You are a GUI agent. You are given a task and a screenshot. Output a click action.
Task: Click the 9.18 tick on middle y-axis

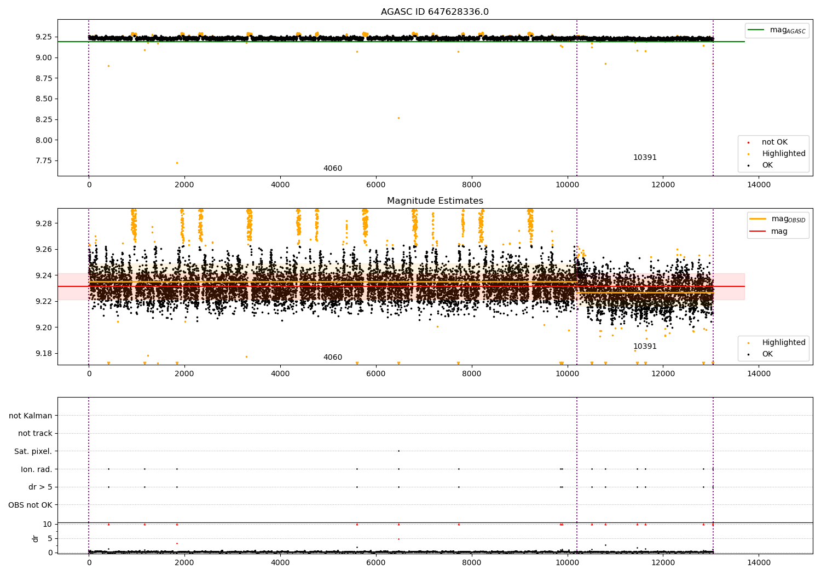point(44,353)
